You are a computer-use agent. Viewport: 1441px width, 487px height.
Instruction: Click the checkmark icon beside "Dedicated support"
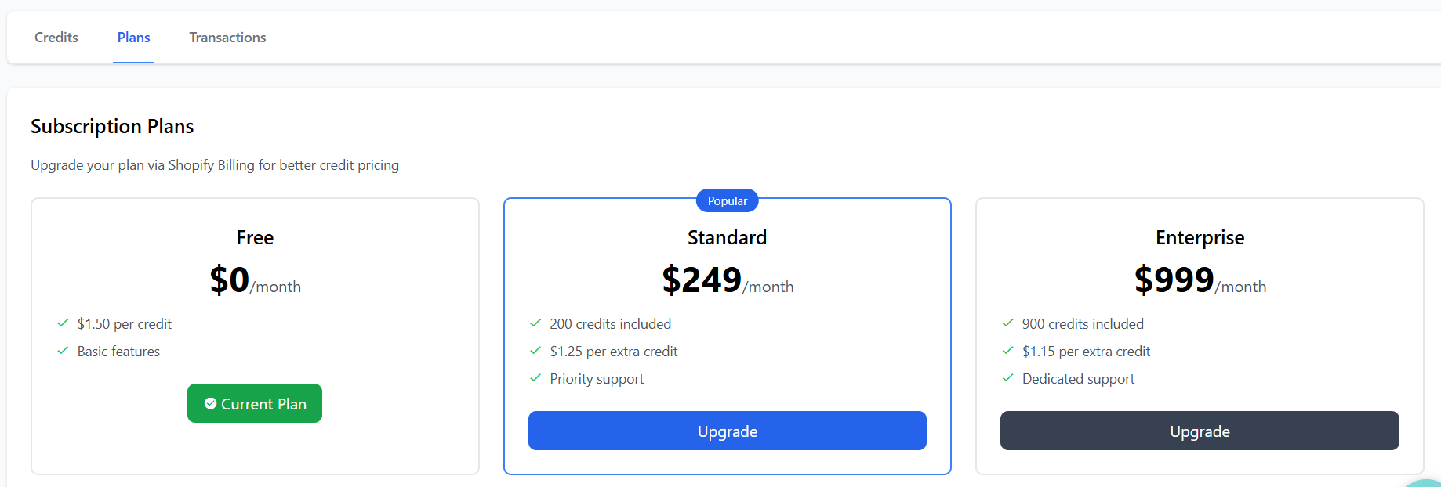1008,378
